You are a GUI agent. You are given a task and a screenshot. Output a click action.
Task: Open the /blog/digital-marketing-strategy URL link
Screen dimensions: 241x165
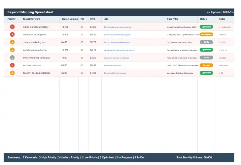coord(118,27)
